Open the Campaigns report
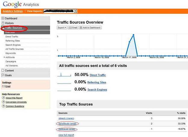 (x=11, y=62)
